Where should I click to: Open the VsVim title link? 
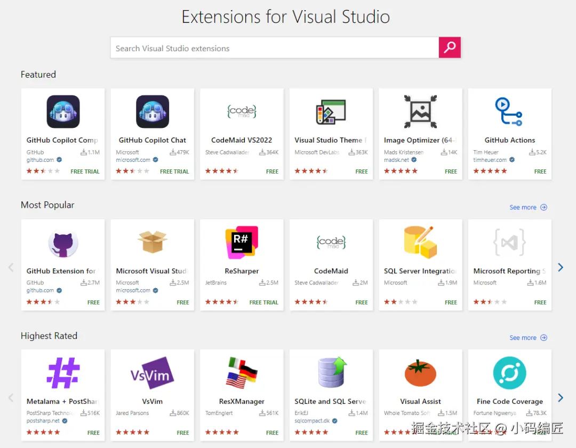click(x=153, y=402)
